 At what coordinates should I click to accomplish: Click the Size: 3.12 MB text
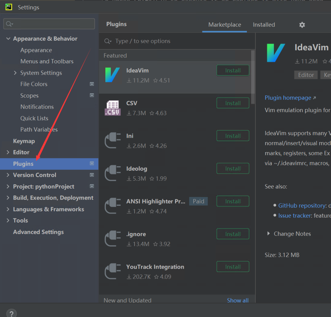[282, 255]
